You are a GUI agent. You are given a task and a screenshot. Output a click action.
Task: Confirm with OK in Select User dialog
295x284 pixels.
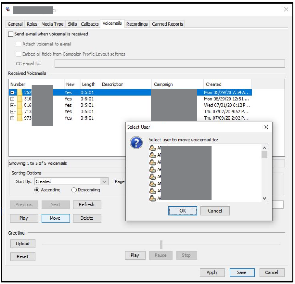183,211
